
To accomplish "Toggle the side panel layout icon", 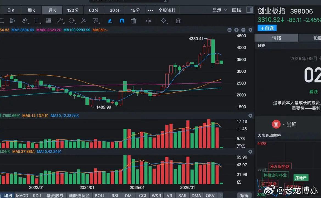I will (x=250, y=10).
